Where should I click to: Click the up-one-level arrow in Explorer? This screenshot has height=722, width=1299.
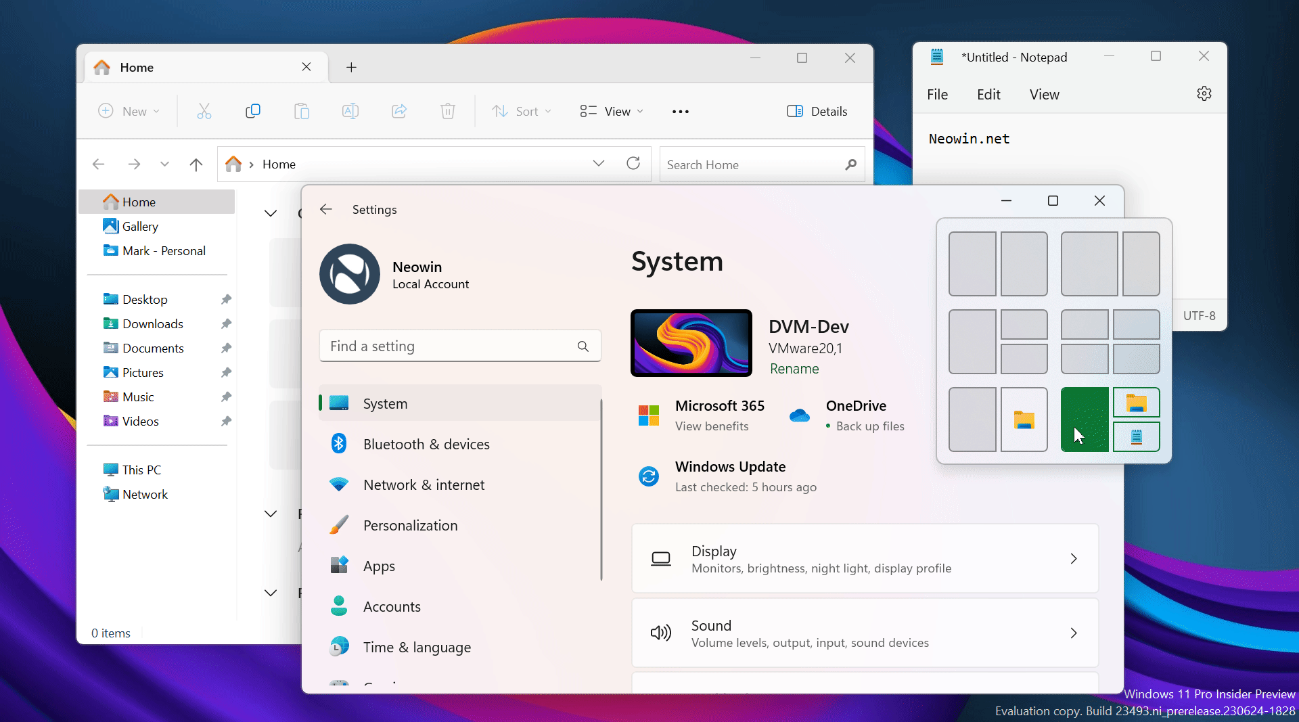click(196, 164)
